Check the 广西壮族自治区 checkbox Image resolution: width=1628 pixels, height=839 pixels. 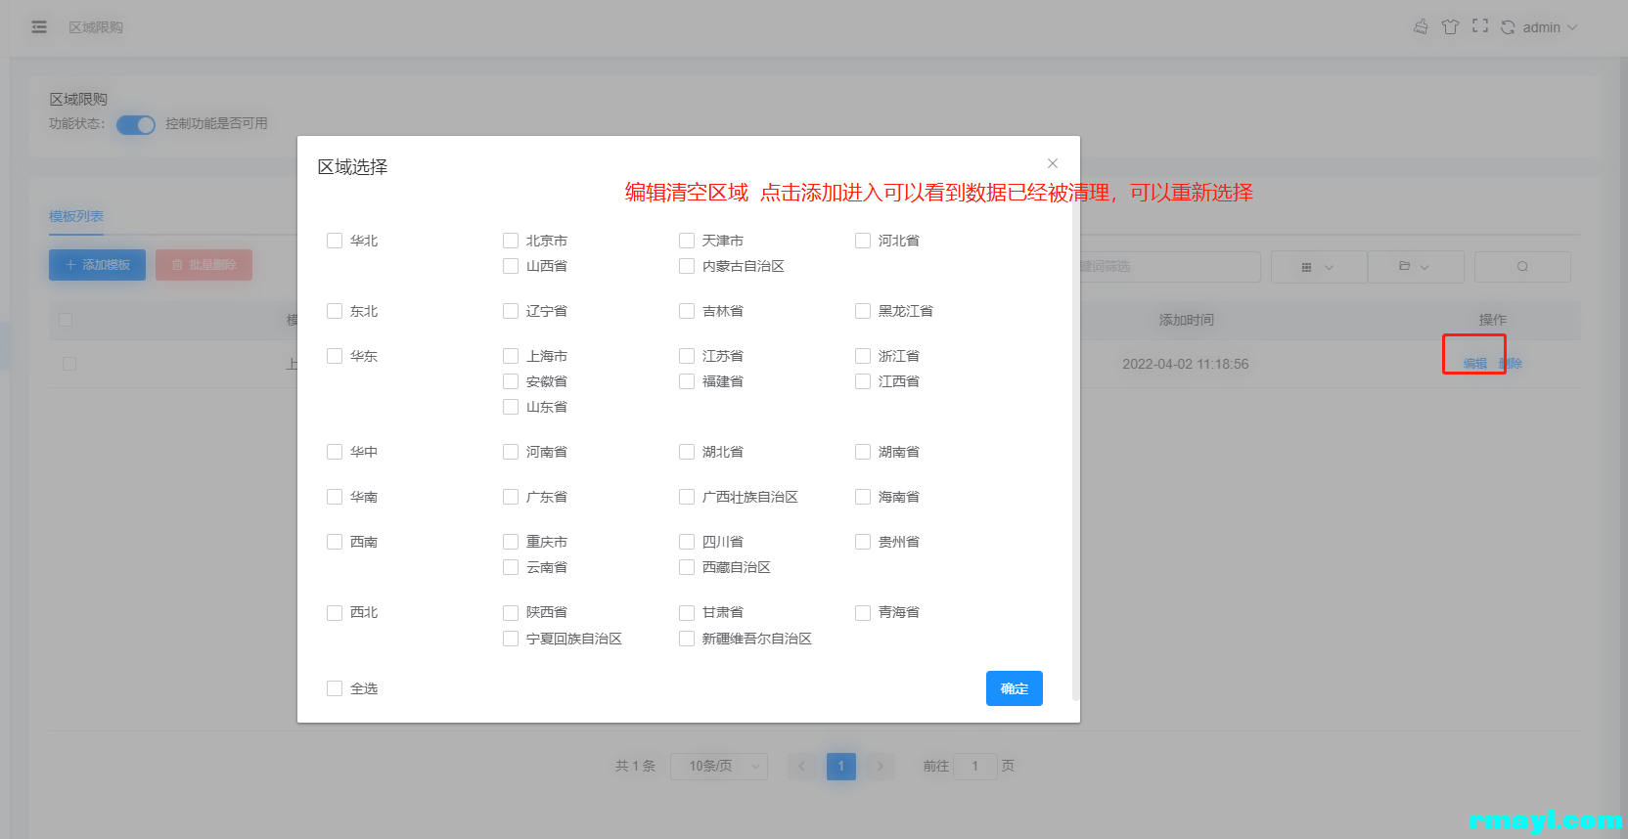pos(687,497)
